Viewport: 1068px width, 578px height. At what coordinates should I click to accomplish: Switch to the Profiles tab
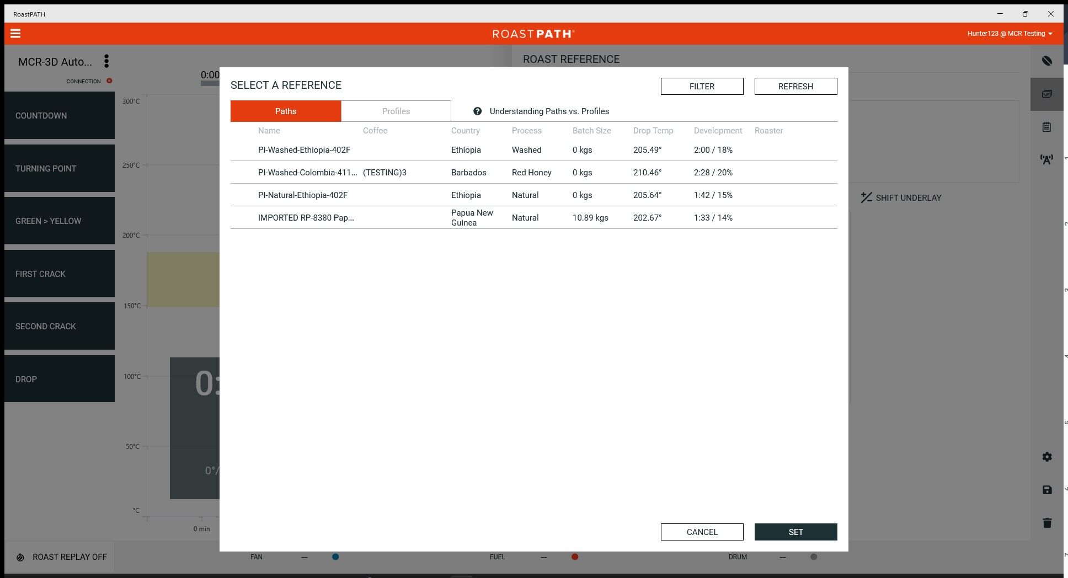click(x=396, y=111)
